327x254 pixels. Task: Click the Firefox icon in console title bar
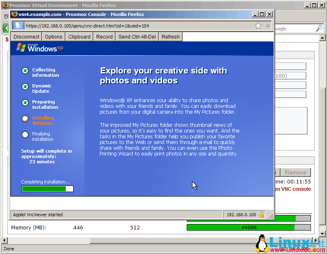point(14,14)
